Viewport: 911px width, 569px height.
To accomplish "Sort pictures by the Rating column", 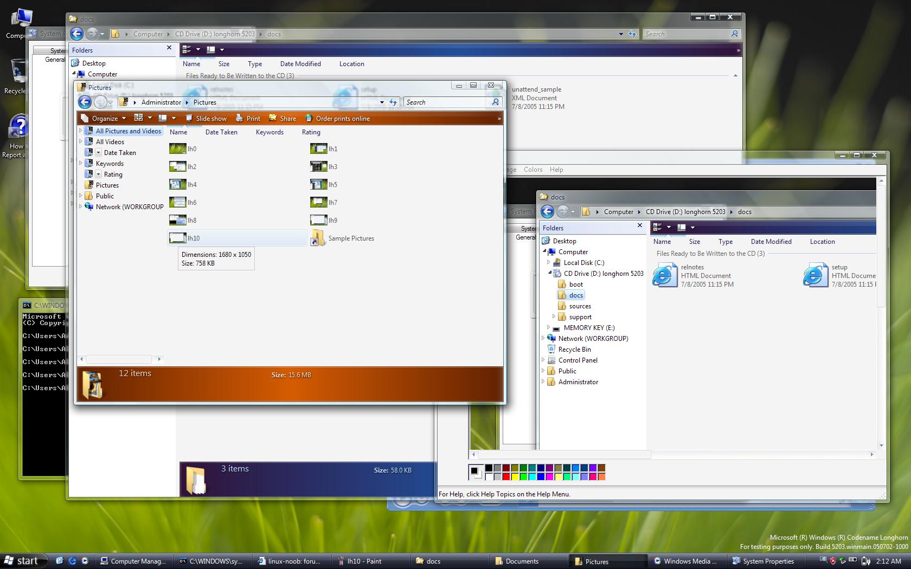I will tap(311, 132).
